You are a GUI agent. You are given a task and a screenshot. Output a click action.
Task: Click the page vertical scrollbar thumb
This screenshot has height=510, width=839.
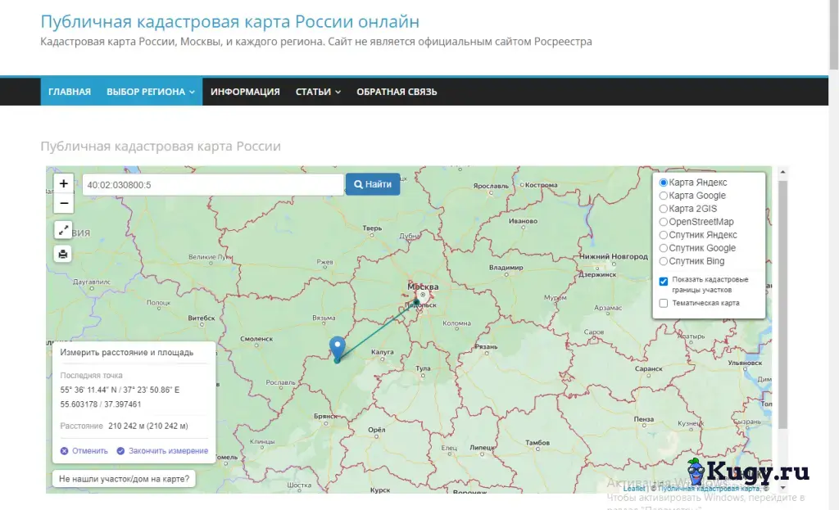click(x=833, y=34)
